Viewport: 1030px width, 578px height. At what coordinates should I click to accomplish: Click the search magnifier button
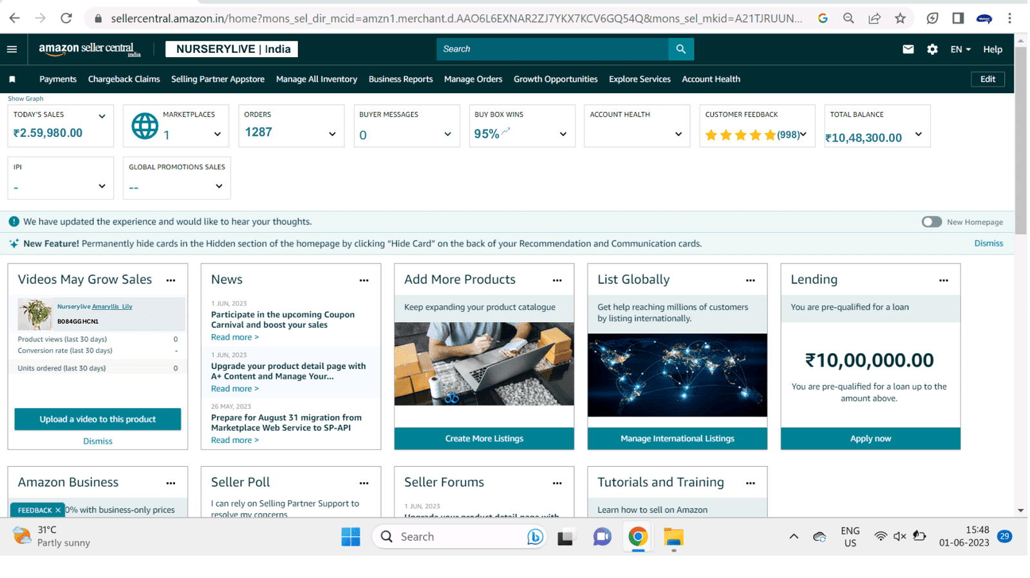(680, 49)
